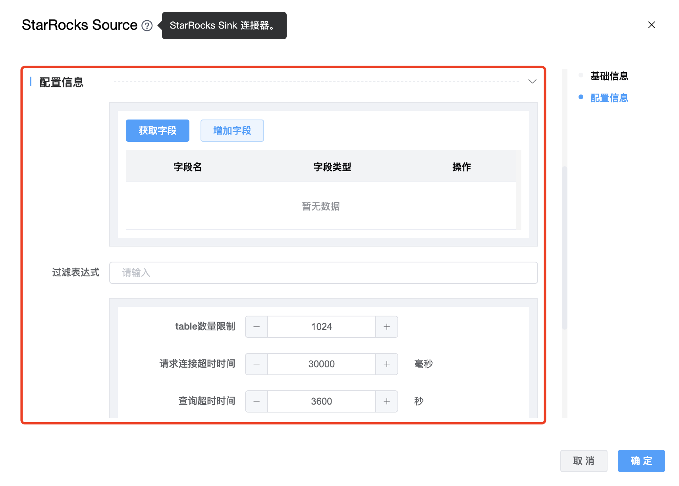Click the 查询超时时间 number field
Viewport: 679px width, 486px height.
click(321, 401)
